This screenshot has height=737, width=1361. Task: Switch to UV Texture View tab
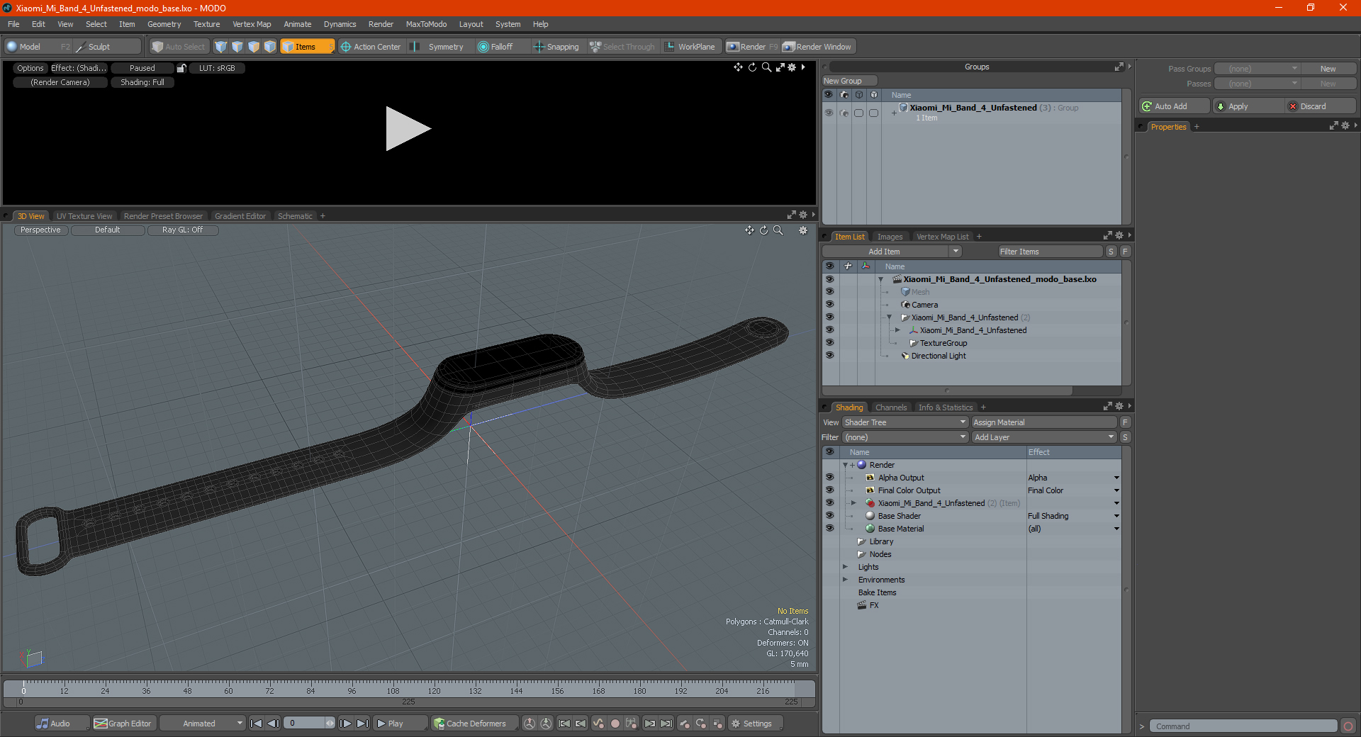[x=84, y=216]
